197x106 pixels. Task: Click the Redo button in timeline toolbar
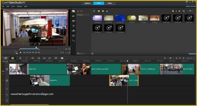pyautogui.click(x=26, y=58)
